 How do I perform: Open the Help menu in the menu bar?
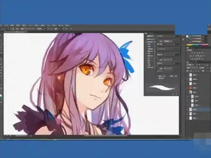[67, 25]
